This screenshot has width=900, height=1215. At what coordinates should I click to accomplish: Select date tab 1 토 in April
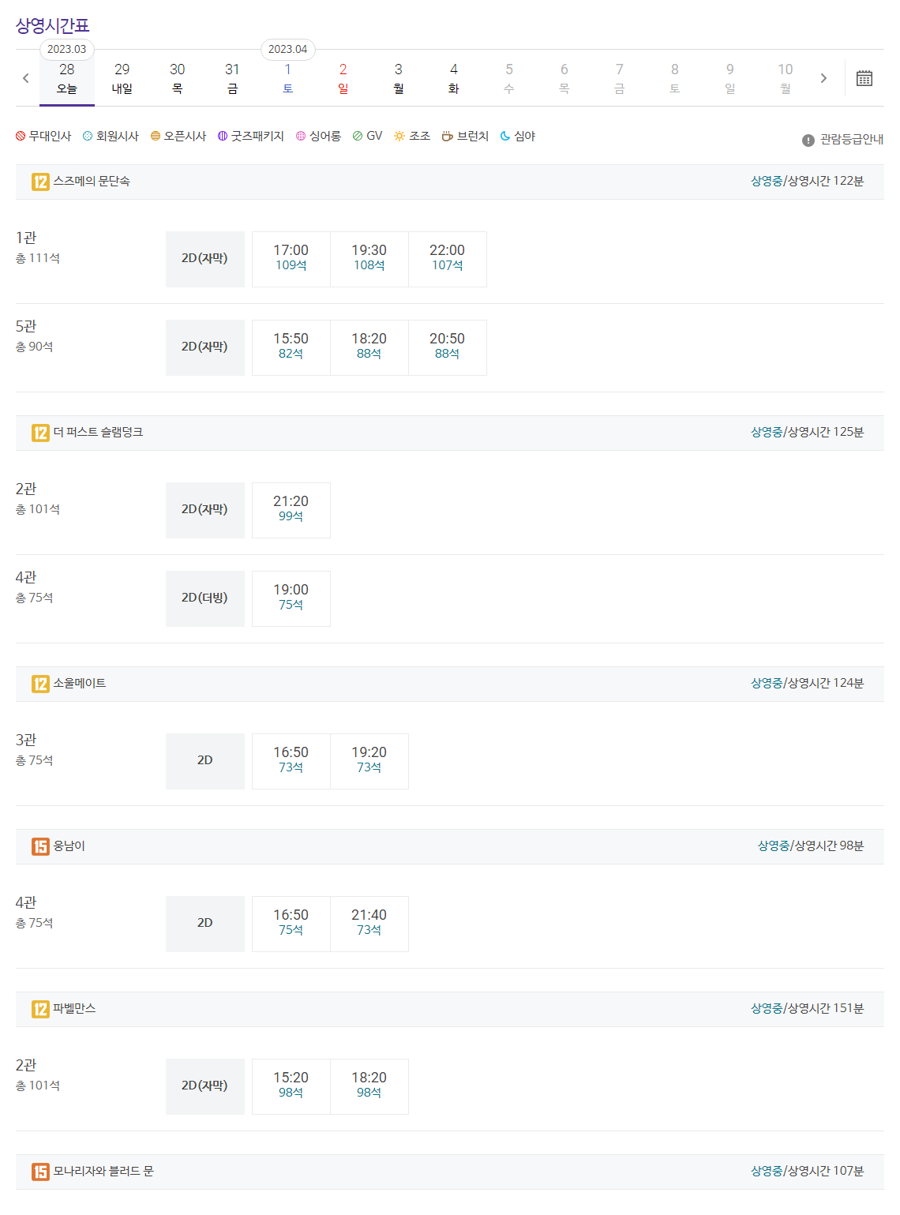(288, 79)
